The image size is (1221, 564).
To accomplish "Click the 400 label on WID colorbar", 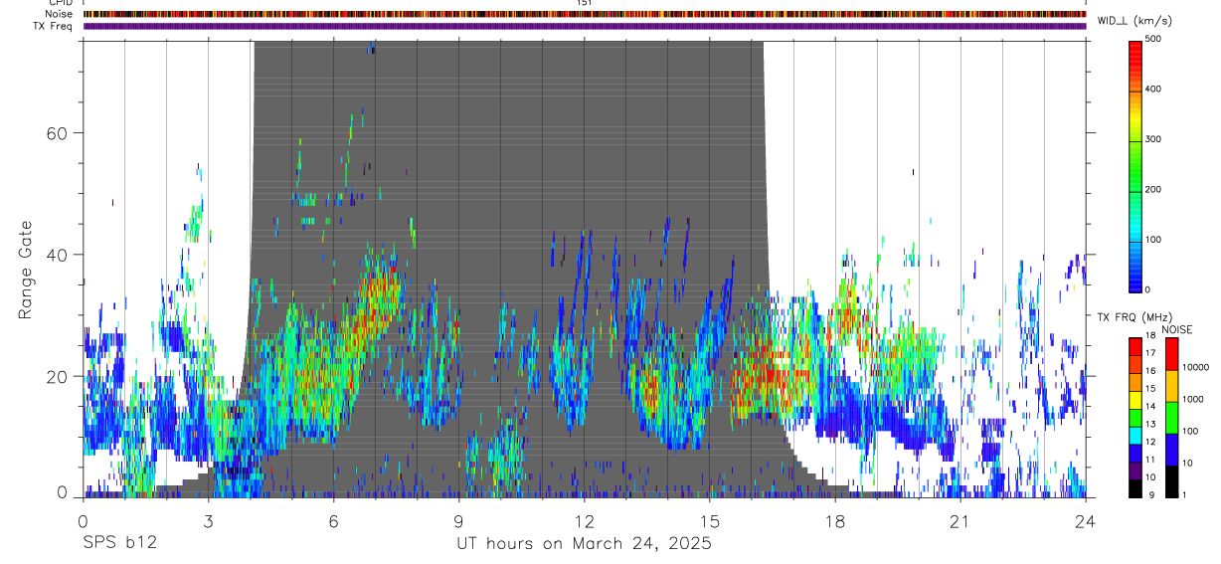I will 1153,90.
